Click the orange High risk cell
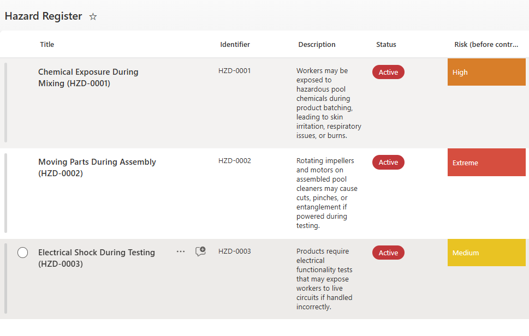This screenshot has height=336, width=529. (x=486, y=72)
